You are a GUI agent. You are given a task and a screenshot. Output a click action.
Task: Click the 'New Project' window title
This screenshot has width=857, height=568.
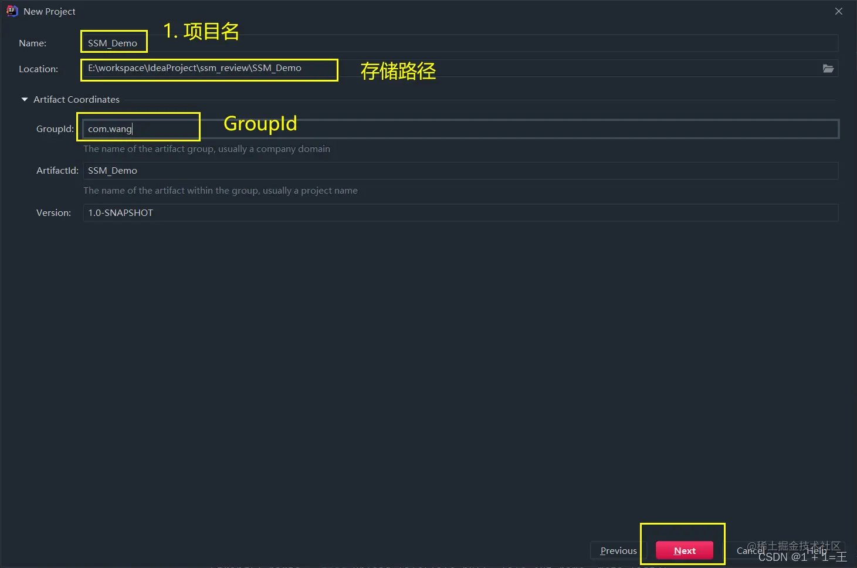(49, 12)
